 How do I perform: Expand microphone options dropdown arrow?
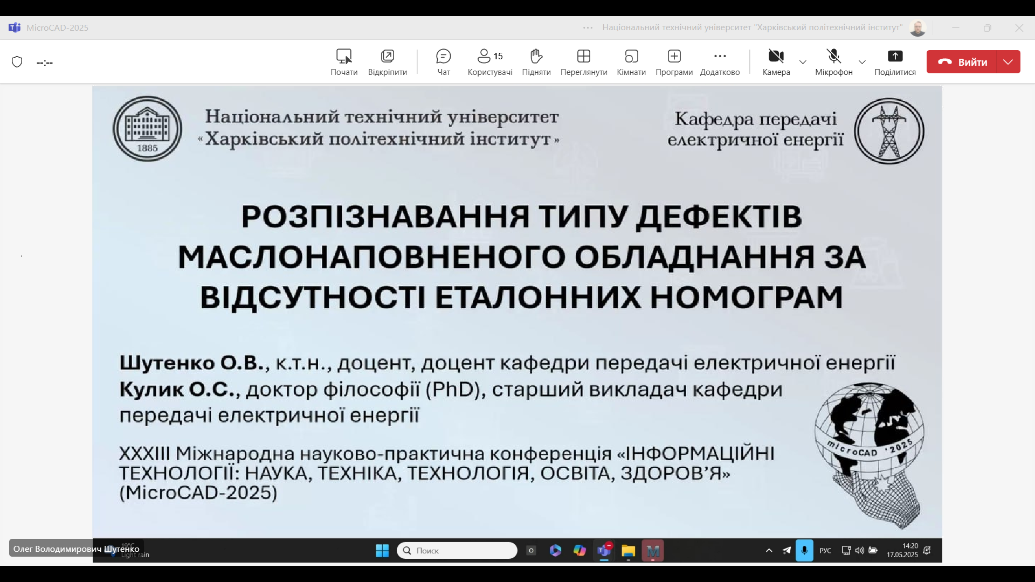click(862, 62)
